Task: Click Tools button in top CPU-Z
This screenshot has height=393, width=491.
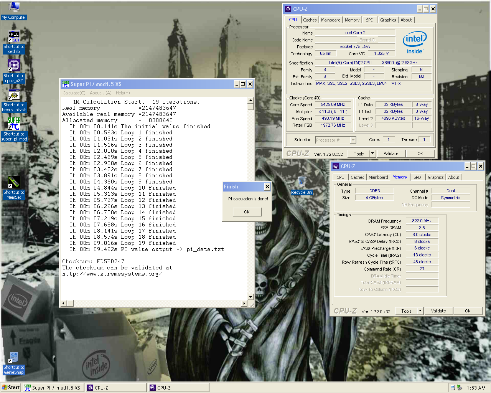Action: pos(359,154)
